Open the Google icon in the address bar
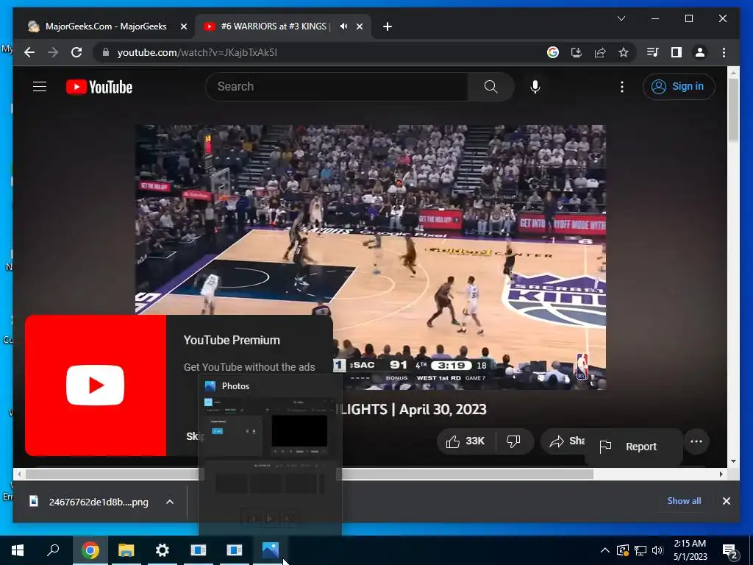The image size is (753, 565). point(553,52)
